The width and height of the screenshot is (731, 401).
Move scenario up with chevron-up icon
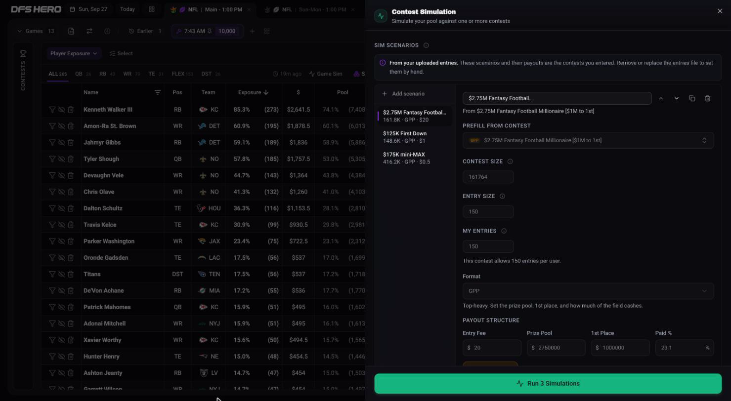click(661, 98)
